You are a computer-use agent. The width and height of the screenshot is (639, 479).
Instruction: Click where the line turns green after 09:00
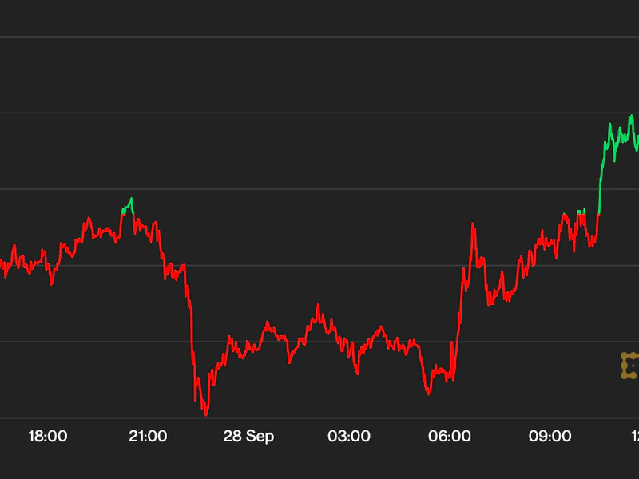598,213
